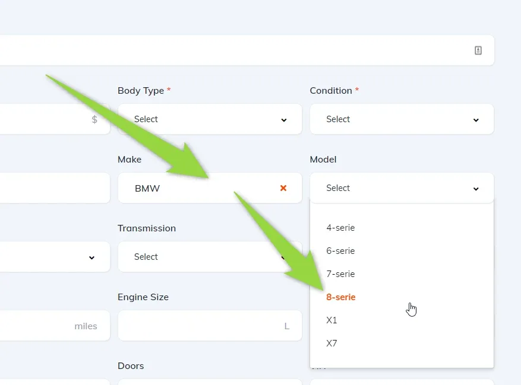Click the Engine Size input field
The image size is (521, 385).
210,326
